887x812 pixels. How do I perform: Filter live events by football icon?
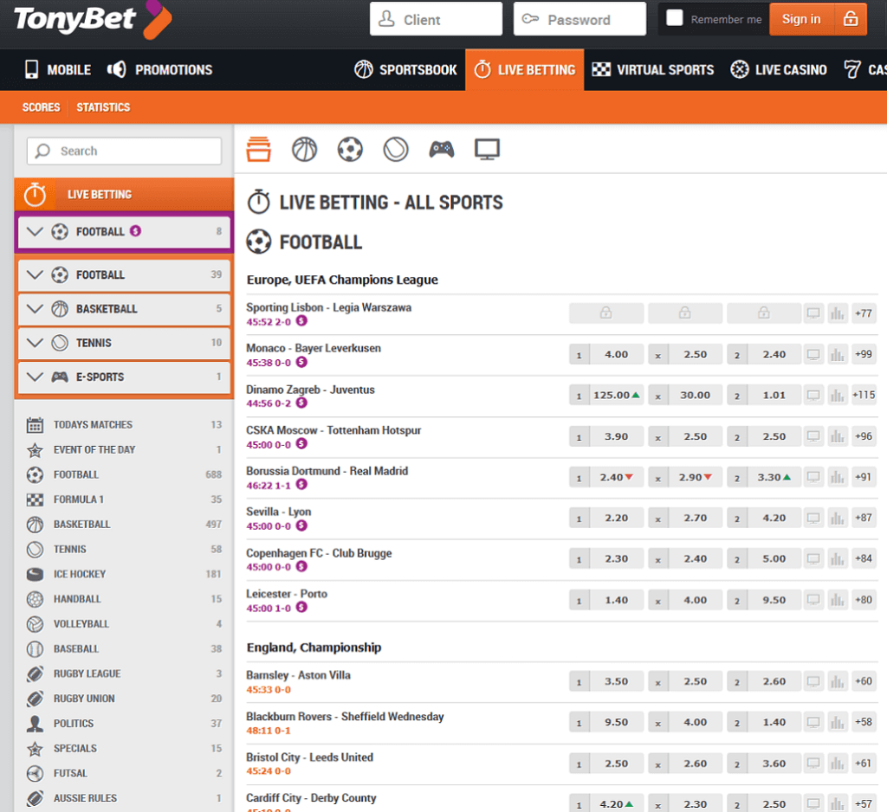[x=350, y=149]
